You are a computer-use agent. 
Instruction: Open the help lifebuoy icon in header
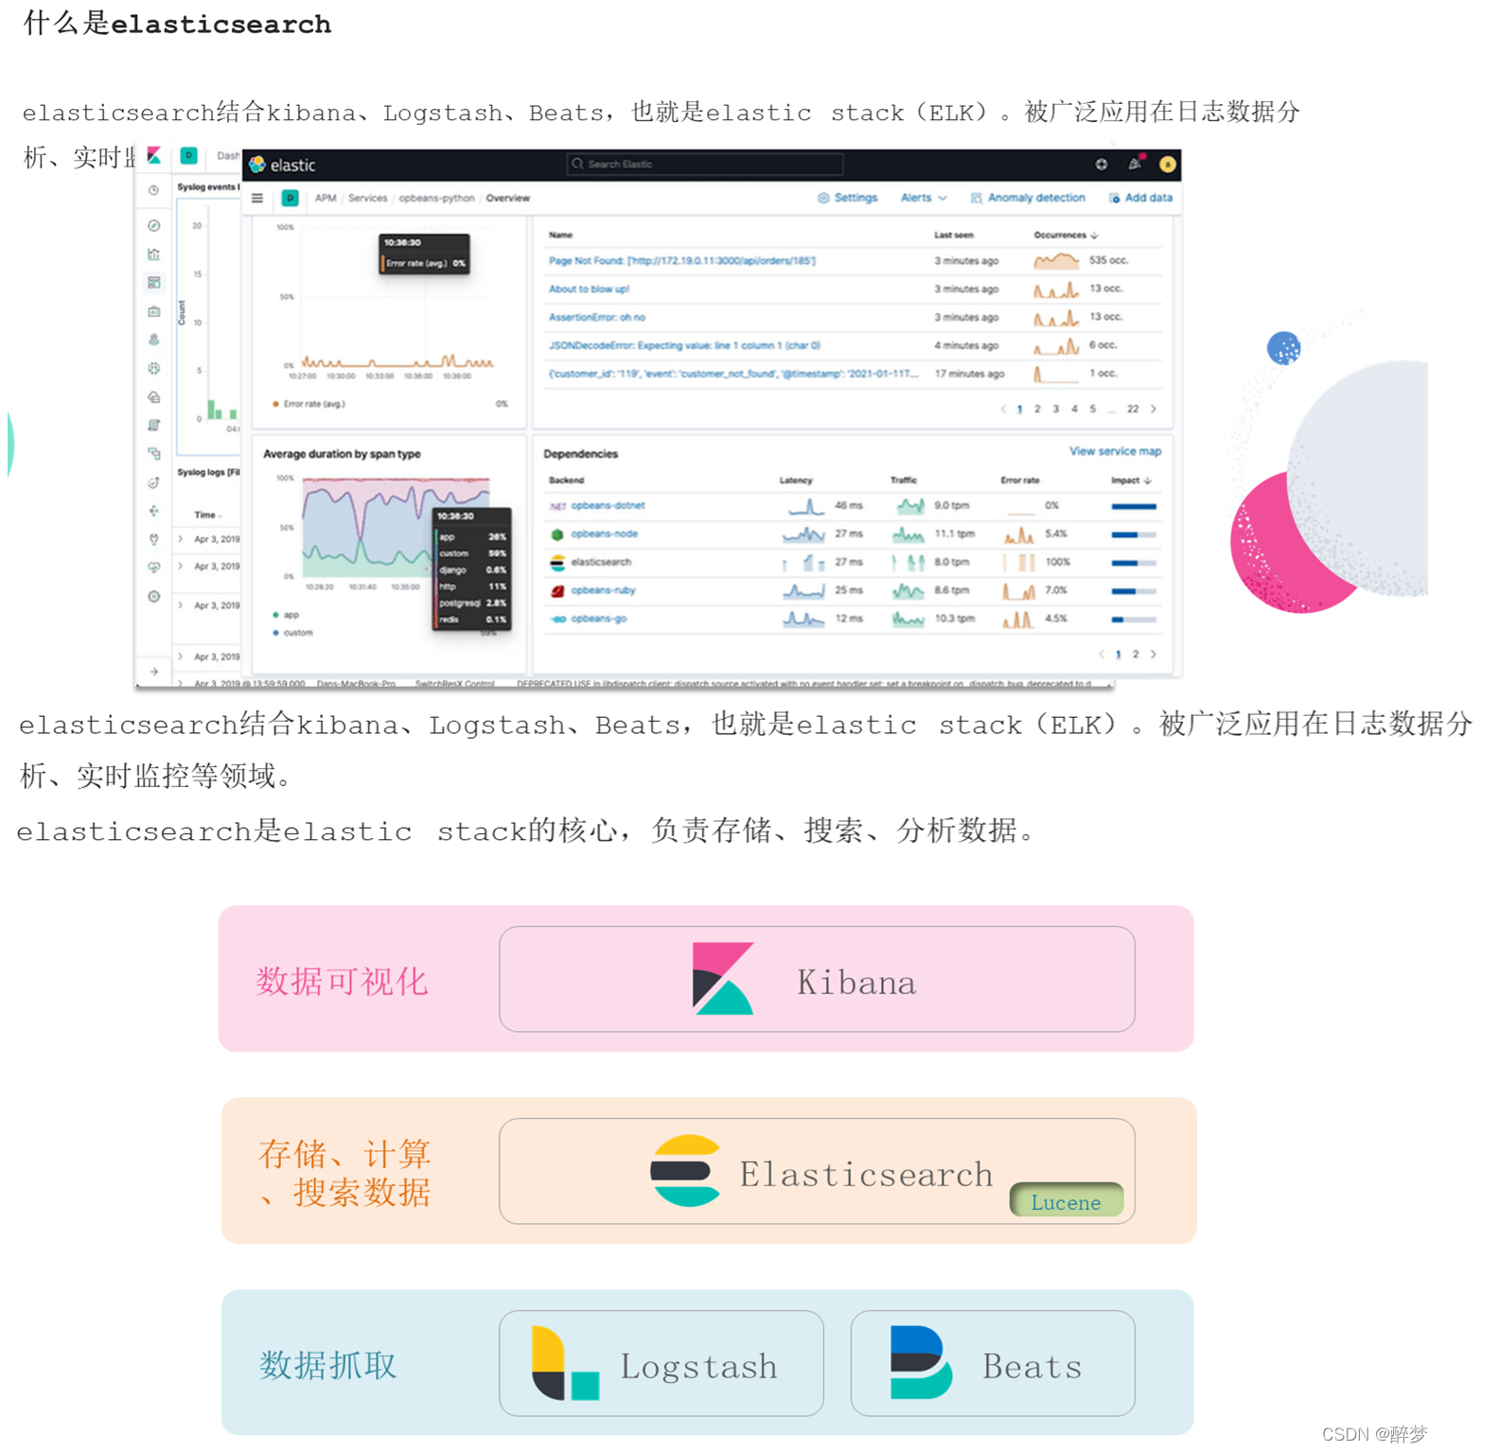(1102, 165)
